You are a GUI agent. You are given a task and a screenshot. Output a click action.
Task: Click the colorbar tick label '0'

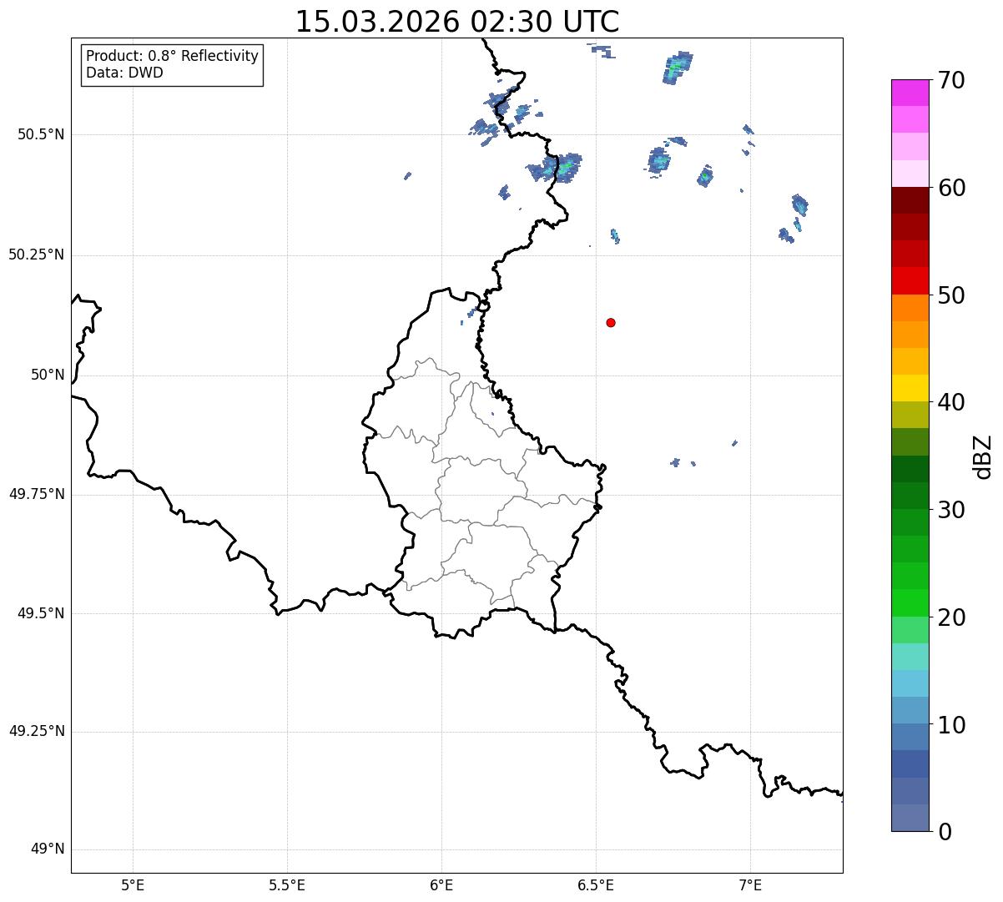[945, 832]
